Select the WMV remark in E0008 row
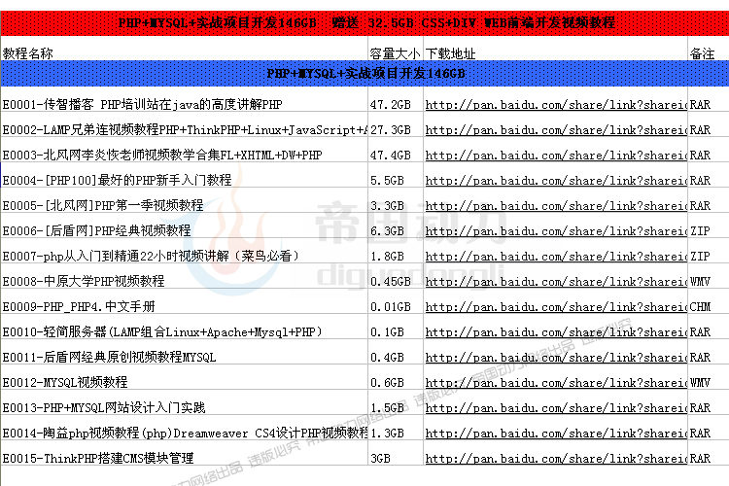 [709, 276]
